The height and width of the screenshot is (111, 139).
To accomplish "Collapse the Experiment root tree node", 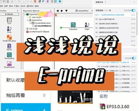I will click(x=25, y=14).
